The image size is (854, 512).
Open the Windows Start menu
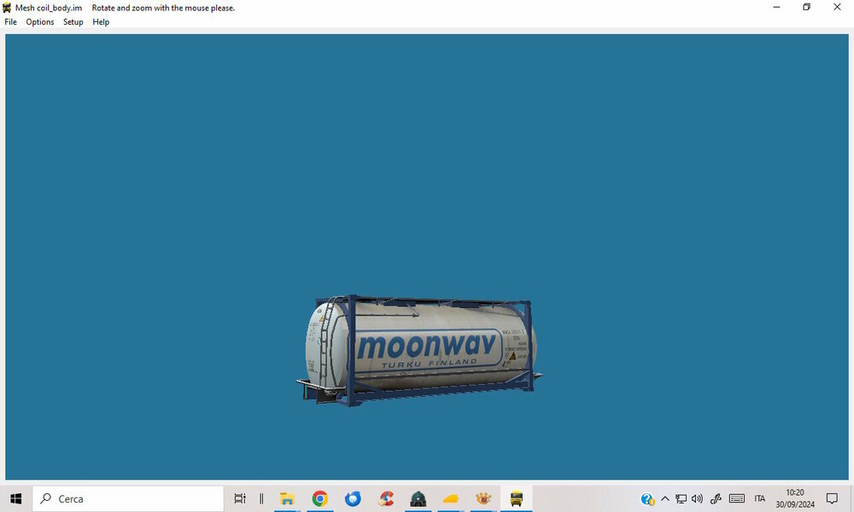click(15, 498)
